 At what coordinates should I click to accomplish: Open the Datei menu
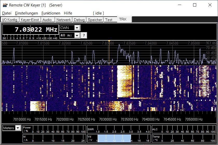[7, 13]
